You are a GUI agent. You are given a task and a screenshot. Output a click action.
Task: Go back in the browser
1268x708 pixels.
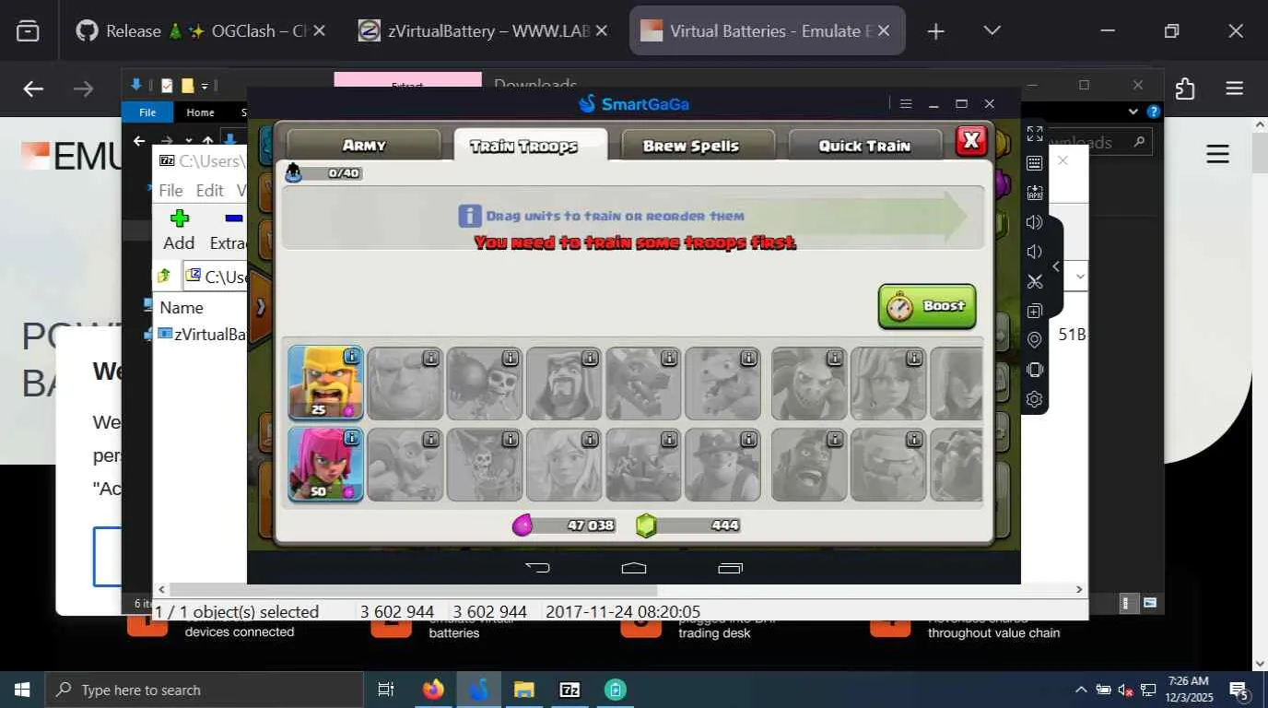tap(33, 88)
